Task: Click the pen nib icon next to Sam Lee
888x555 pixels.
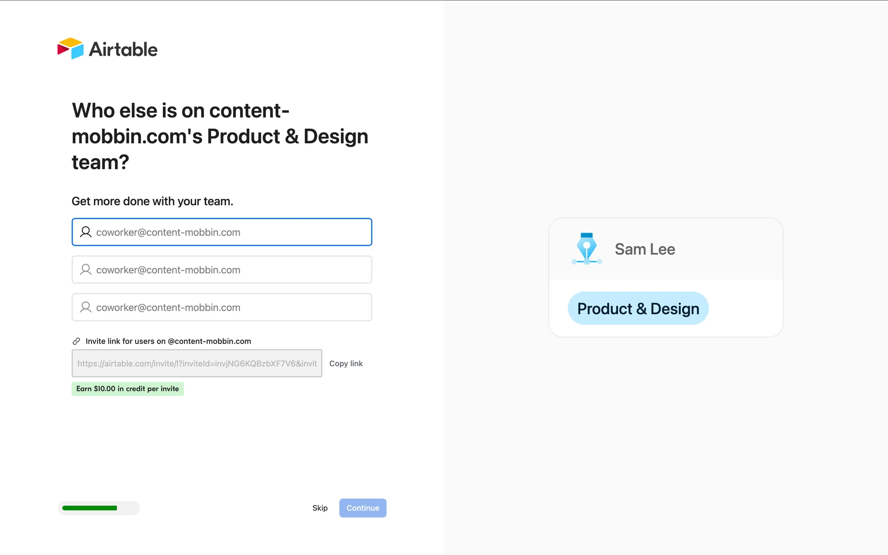Action: click(586, 249)
